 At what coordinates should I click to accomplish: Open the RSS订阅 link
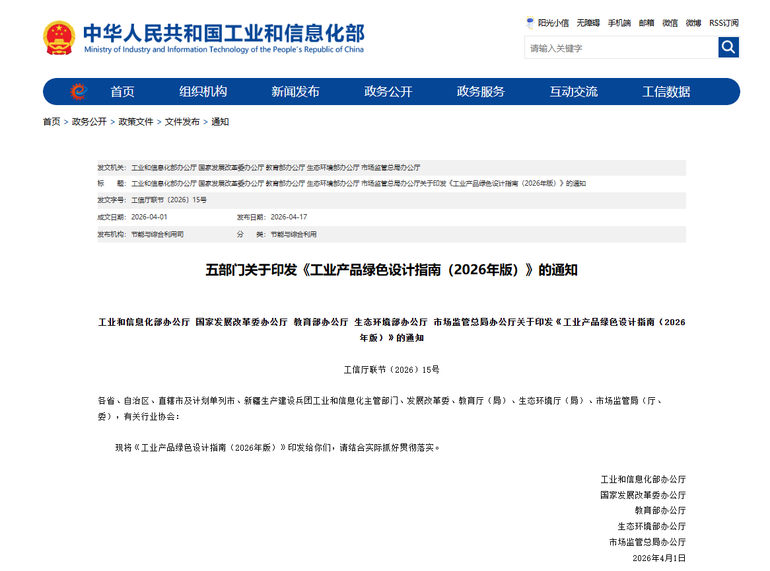coord(724,23)
